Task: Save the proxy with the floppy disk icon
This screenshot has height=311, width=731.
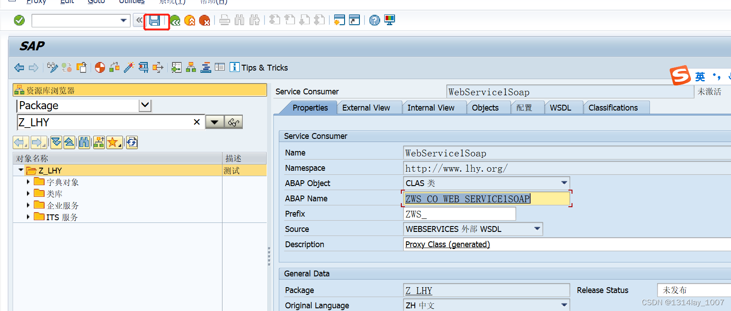Action: (155, 21)
